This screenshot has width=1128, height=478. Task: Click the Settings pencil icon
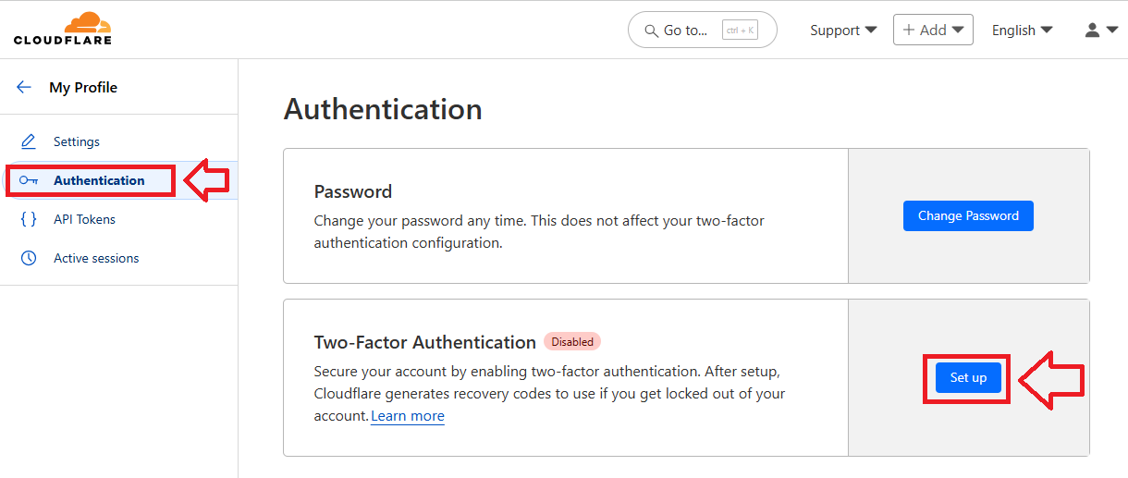click(x=29, y=141)
